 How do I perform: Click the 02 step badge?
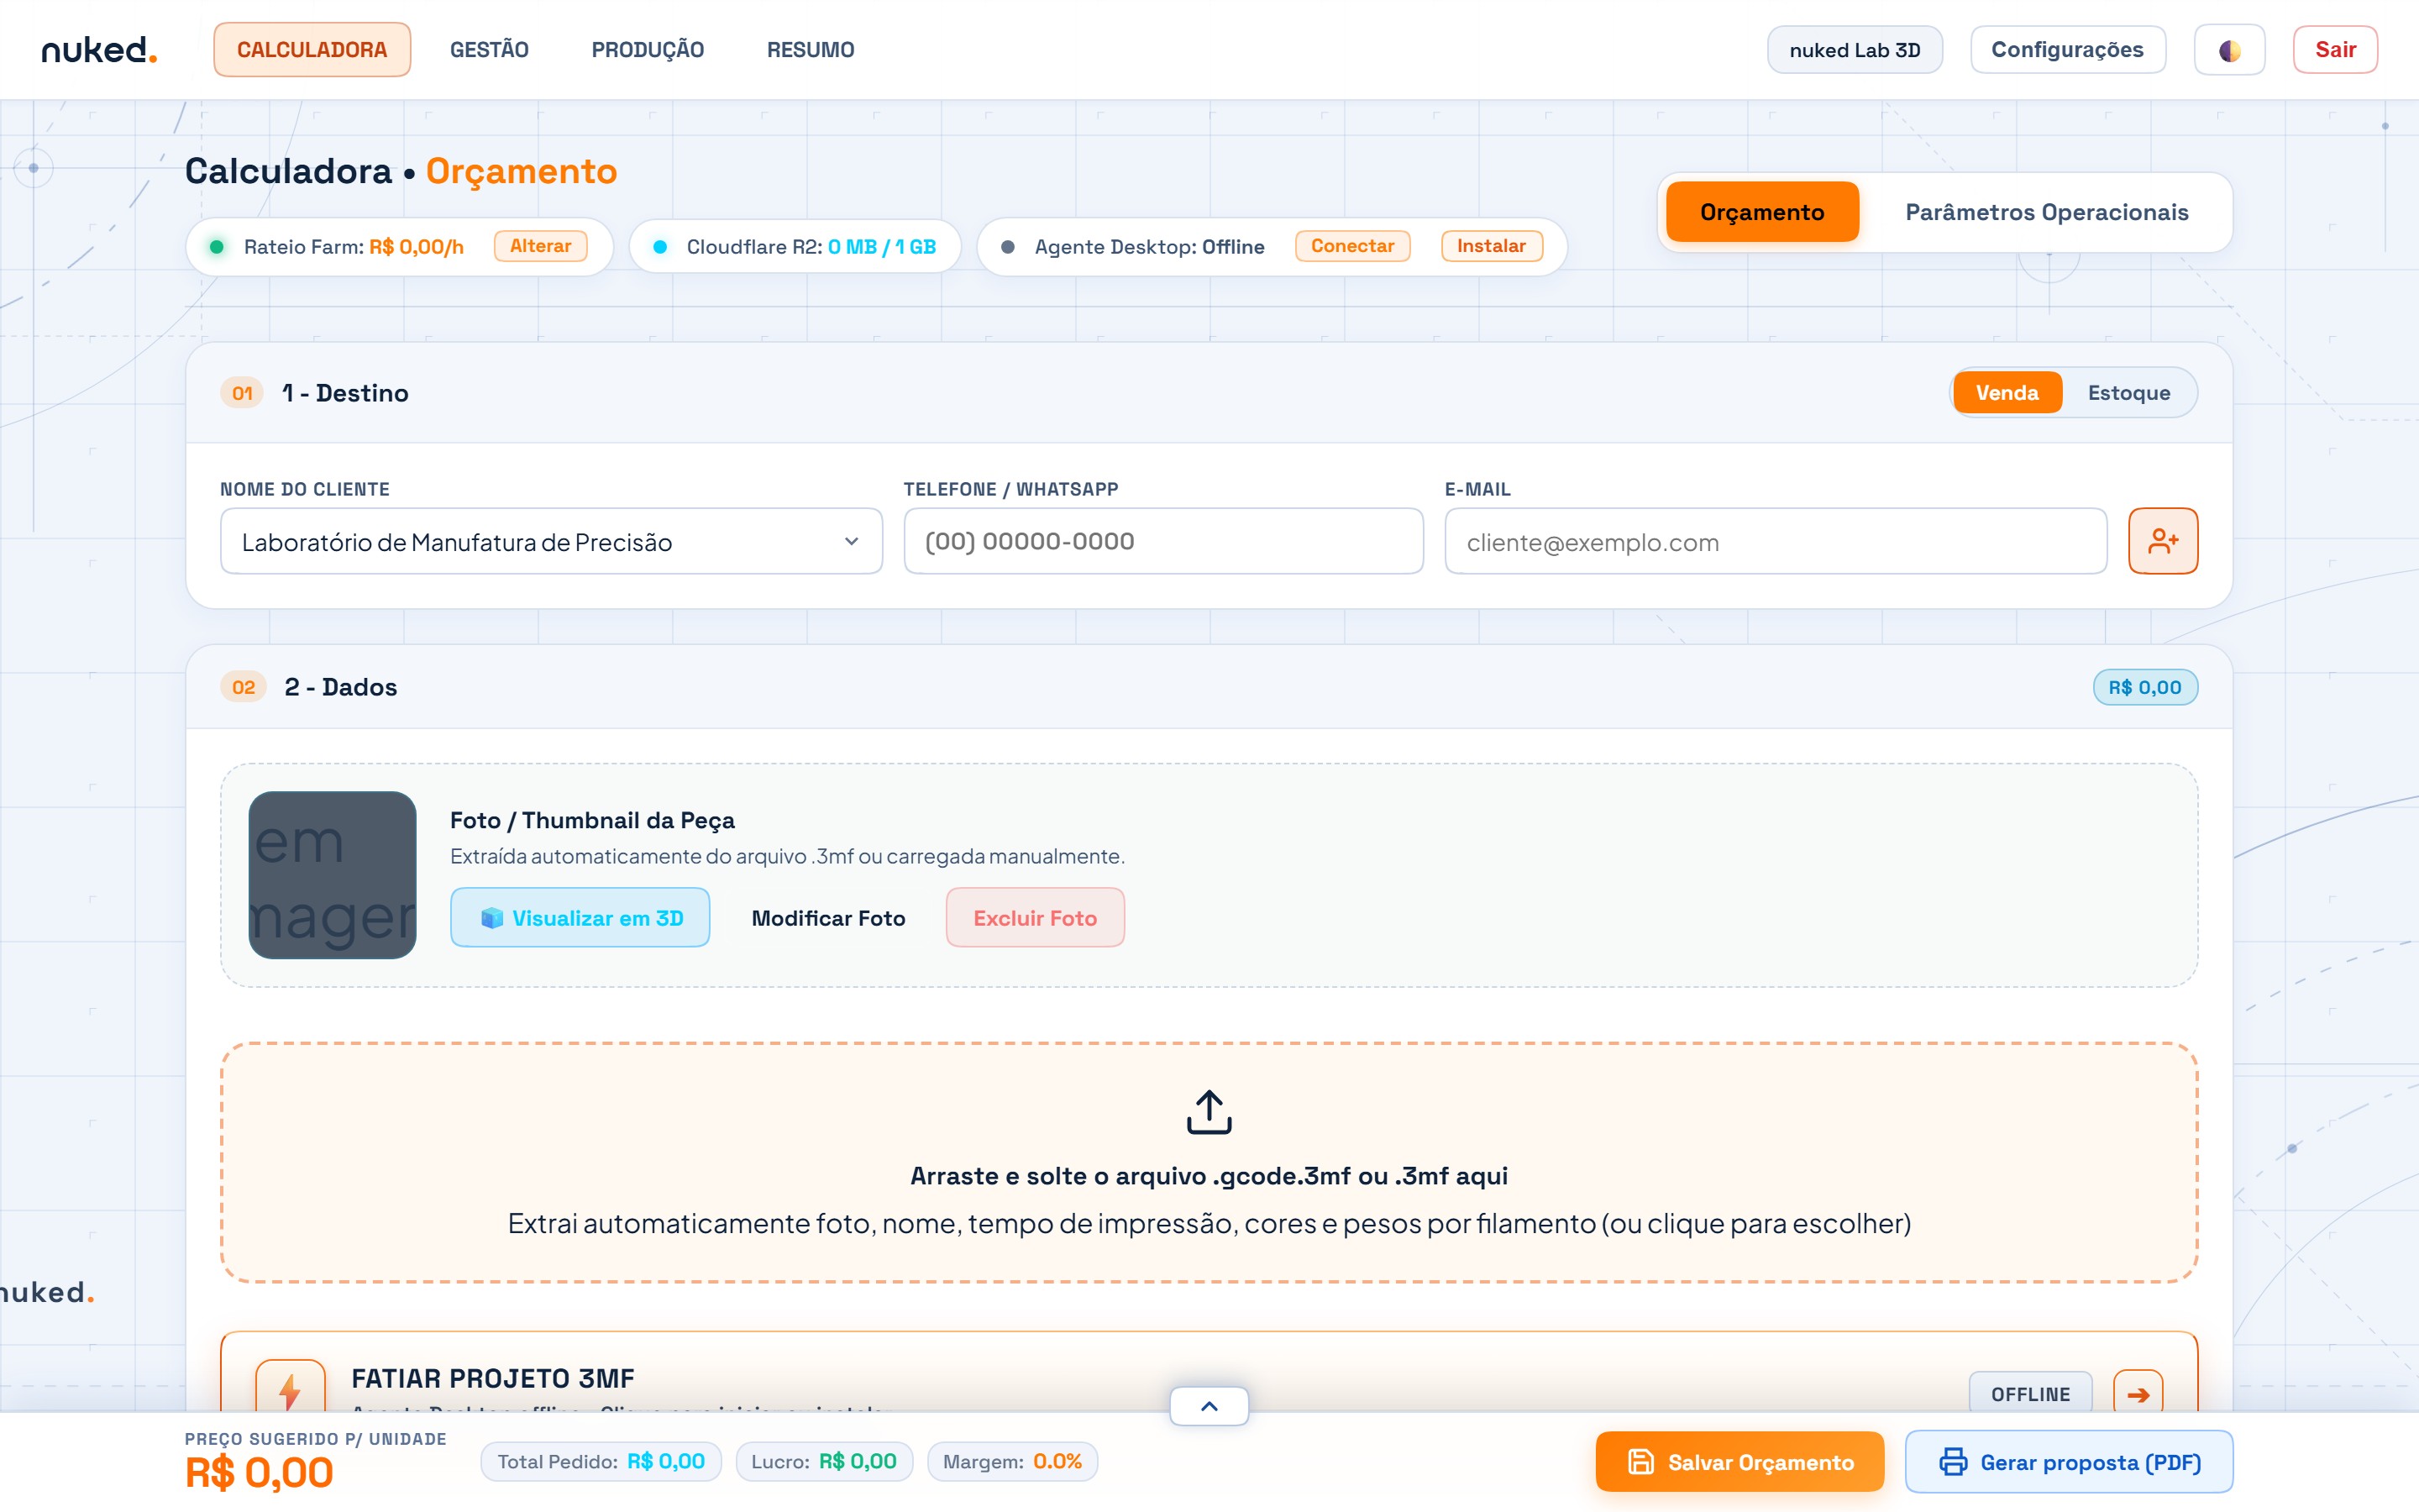243,687
